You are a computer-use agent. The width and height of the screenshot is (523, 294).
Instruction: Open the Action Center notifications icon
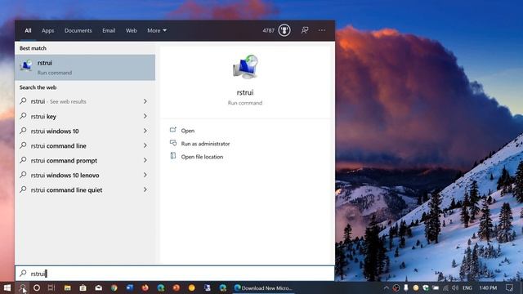[x=509, y=287]
